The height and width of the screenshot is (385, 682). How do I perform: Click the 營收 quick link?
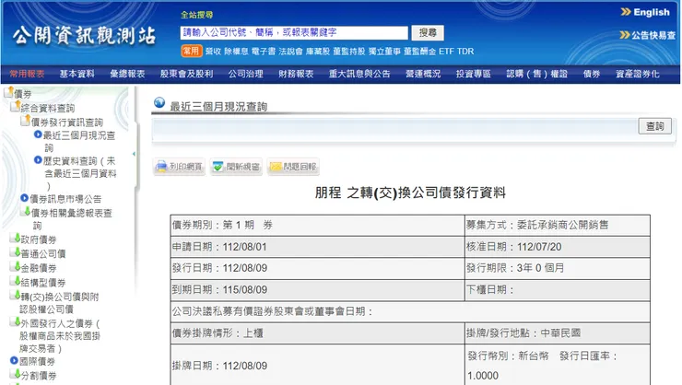pos(213,52)
